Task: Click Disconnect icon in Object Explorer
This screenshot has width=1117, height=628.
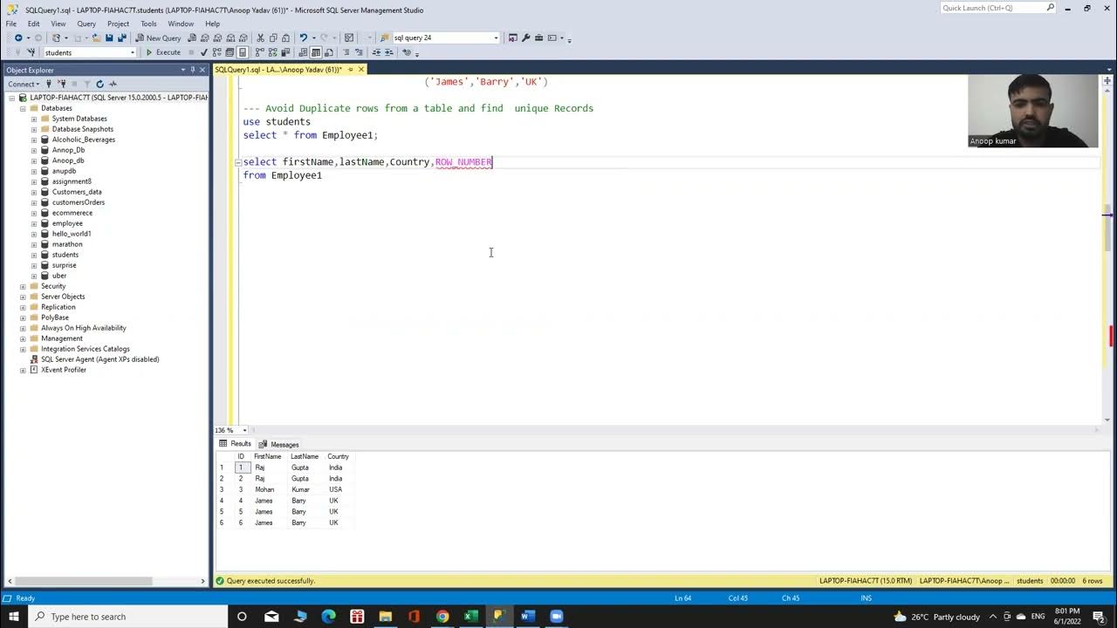Action: pos(63,84)
